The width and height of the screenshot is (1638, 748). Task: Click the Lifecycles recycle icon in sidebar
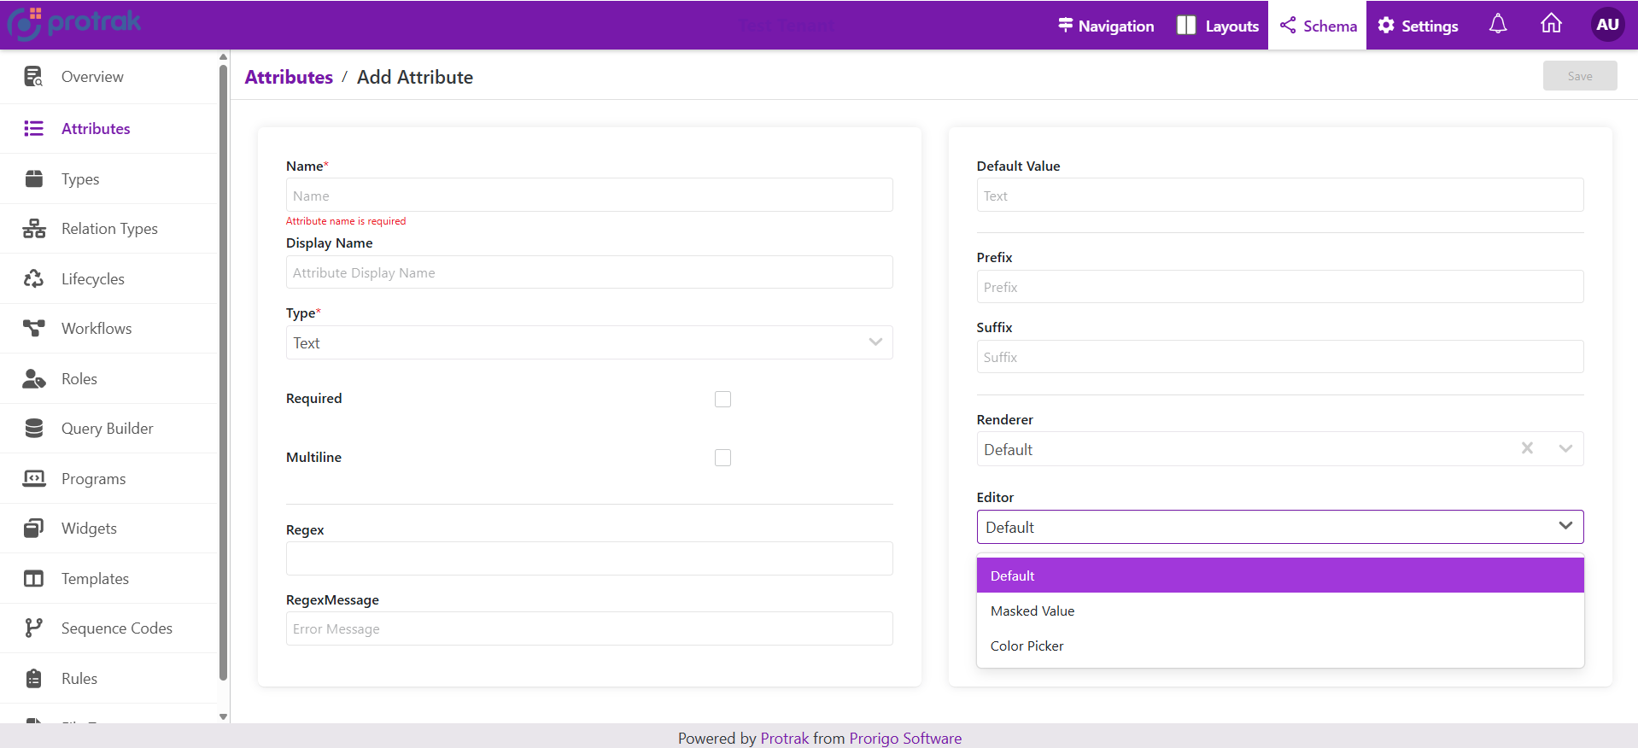33,279
